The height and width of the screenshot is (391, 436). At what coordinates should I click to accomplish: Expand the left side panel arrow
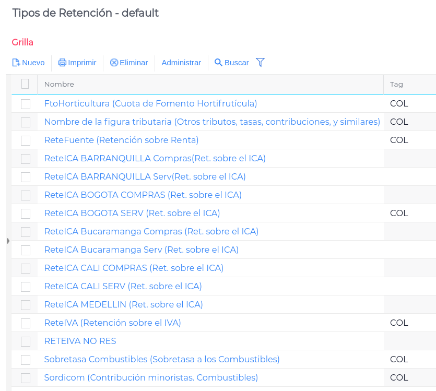click(x=8, y=241)
